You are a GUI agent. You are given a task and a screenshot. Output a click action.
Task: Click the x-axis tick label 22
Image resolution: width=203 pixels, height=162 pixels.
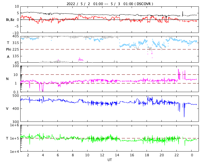pyautogui.click(x=177, y=155)
